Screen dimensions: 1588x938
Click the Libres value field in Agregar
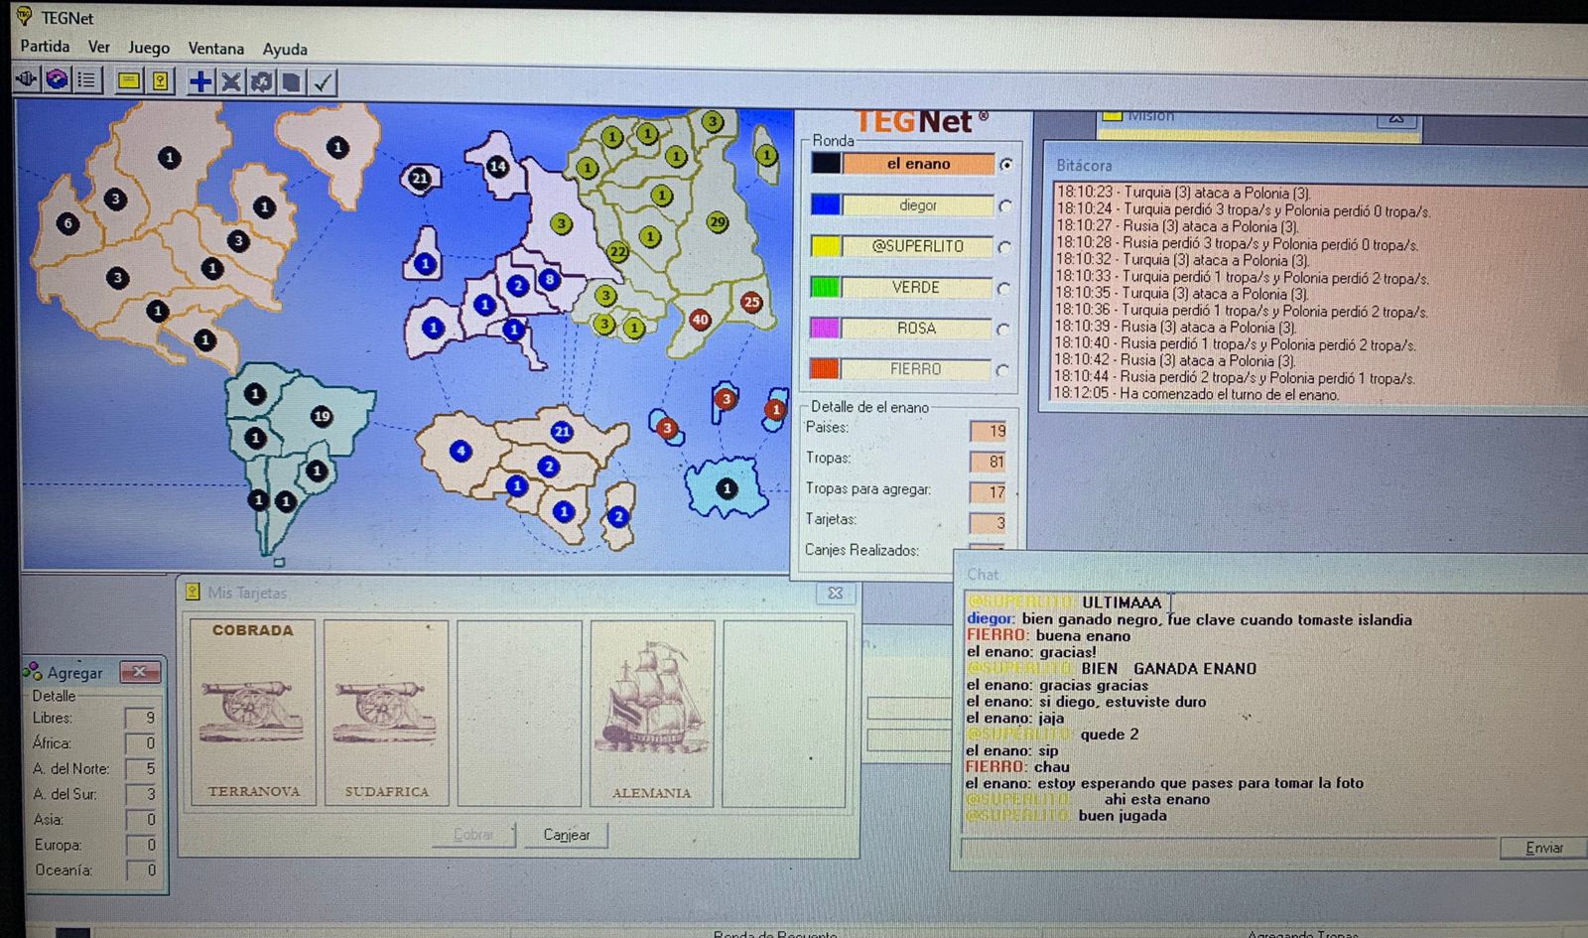pyautogui.click(x=141, y=718)
